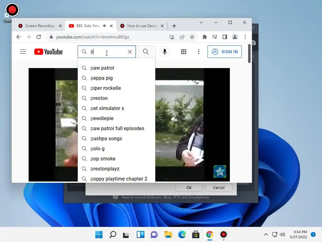Close the How to use Device tab

click(162, 26)
